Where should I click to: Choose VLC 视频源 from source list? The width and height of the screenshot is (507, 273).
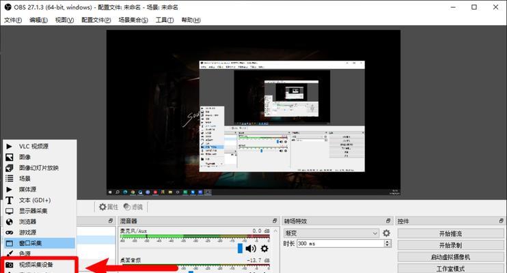tap(40, 146)
